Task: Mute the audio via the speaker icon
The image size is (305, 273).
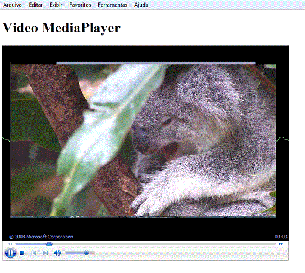Action: [57, 253]
